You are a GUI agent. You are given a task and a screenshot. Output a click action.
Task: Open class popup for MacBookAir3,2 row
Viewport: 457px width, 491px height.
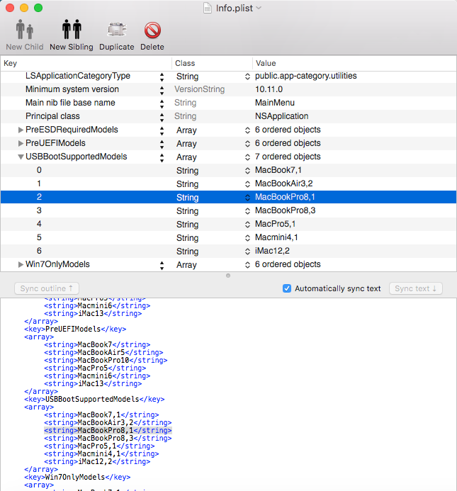tap(247, 184)
